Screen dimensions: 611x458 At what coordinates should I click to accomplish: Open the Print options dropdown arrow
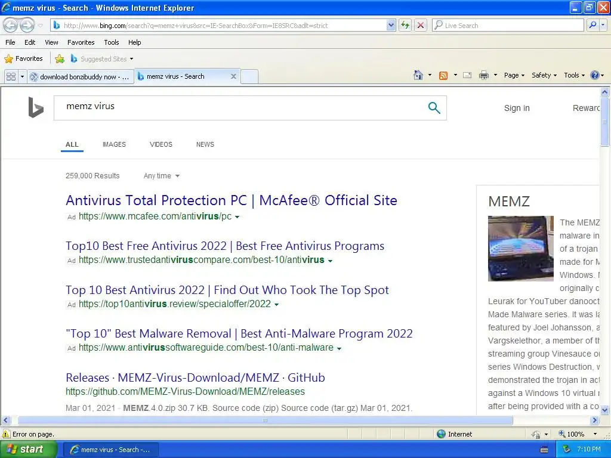click(x=496, y=75)
